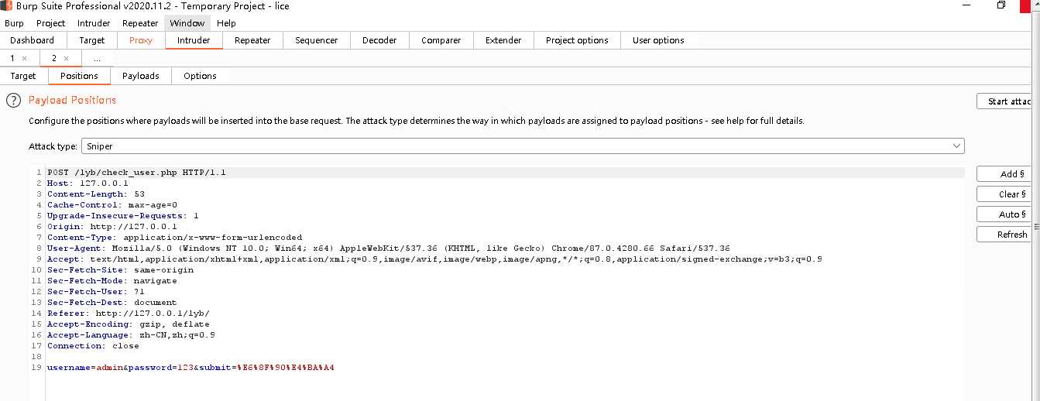
Task: Click the Sec-Fetch-Dest: document header
Action: tap(112, 302)
